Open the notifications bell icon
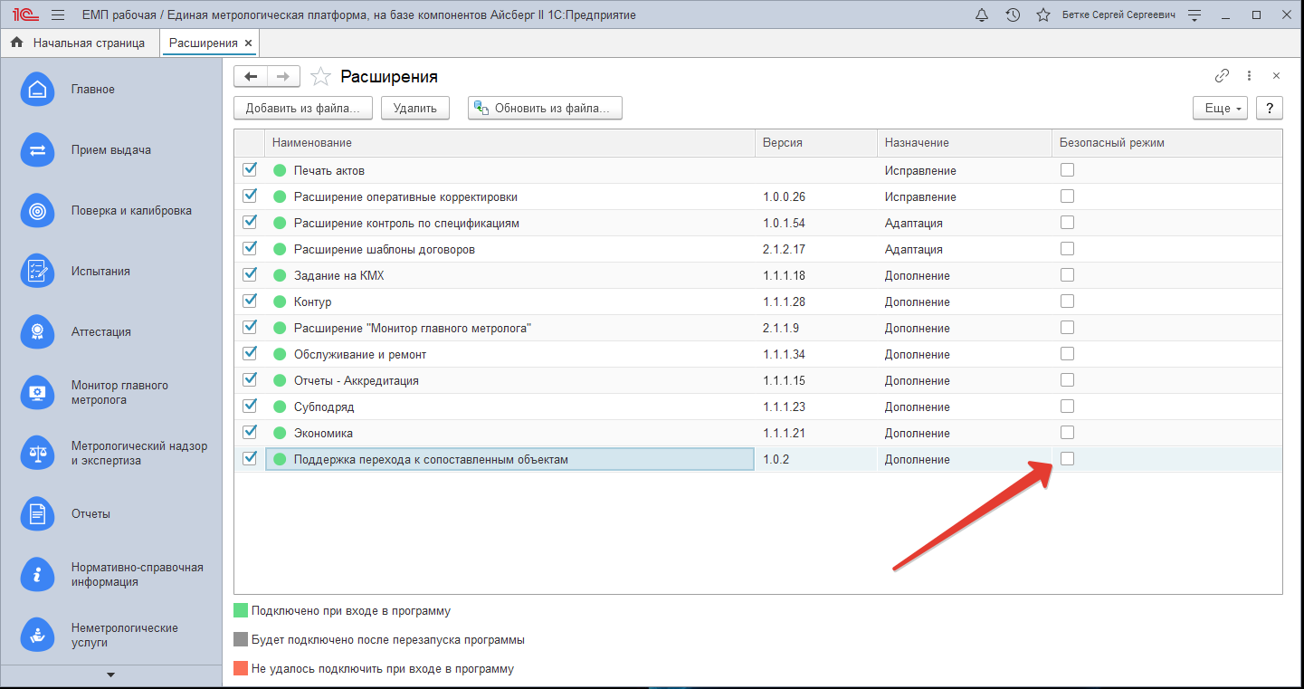This screenshot has height=689, width=1304. coord(982,15)
